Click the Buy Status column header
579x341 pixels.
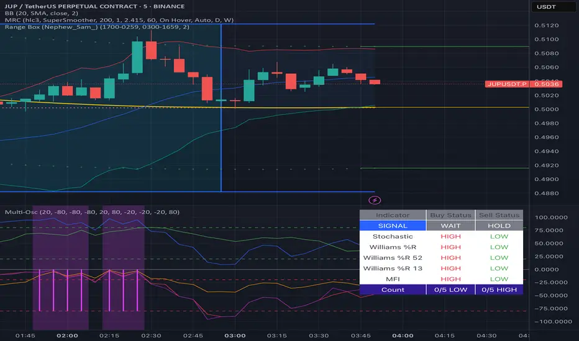tap(450, 215)
